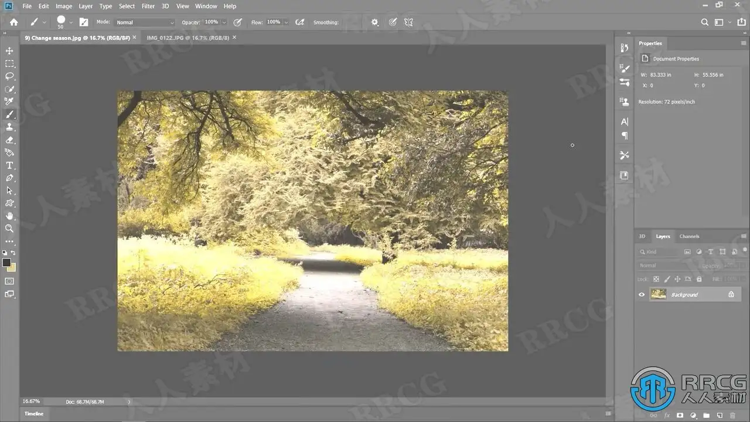Select the Background layer thumbnail
Screen dimensions: 750x422
point(658,294)
